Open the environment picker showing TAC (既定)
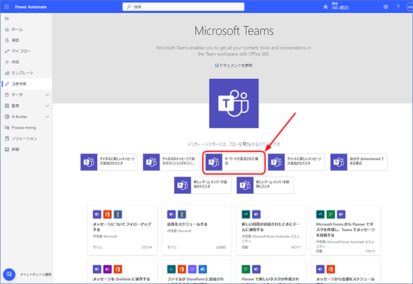 click(x=337, y=6)
